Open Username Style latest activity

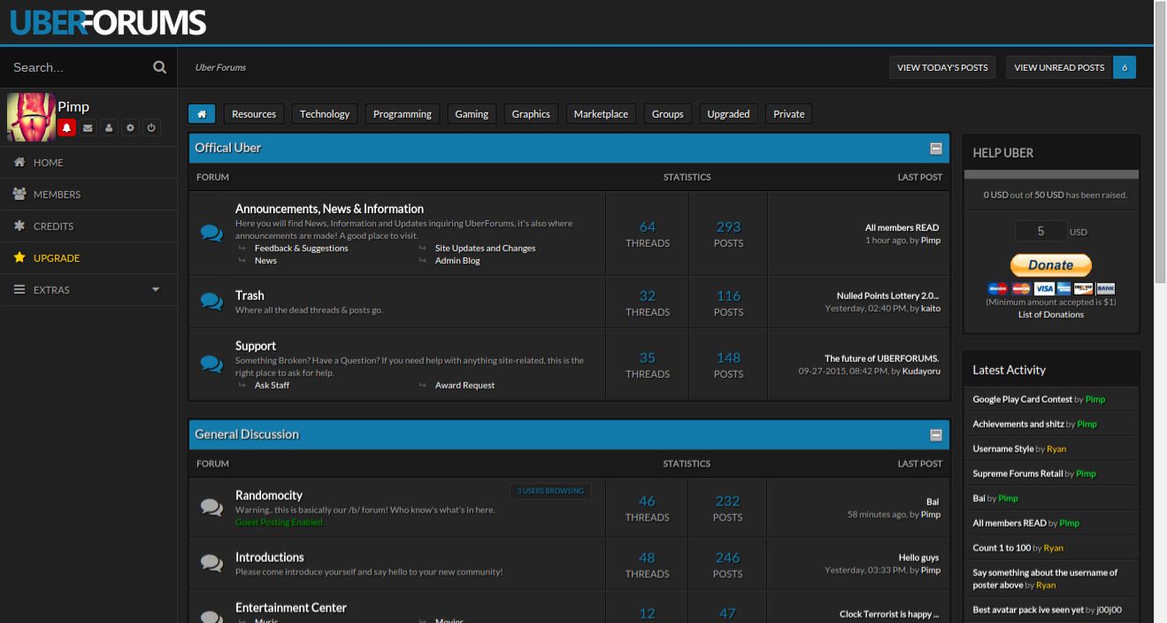(1003, 449)
